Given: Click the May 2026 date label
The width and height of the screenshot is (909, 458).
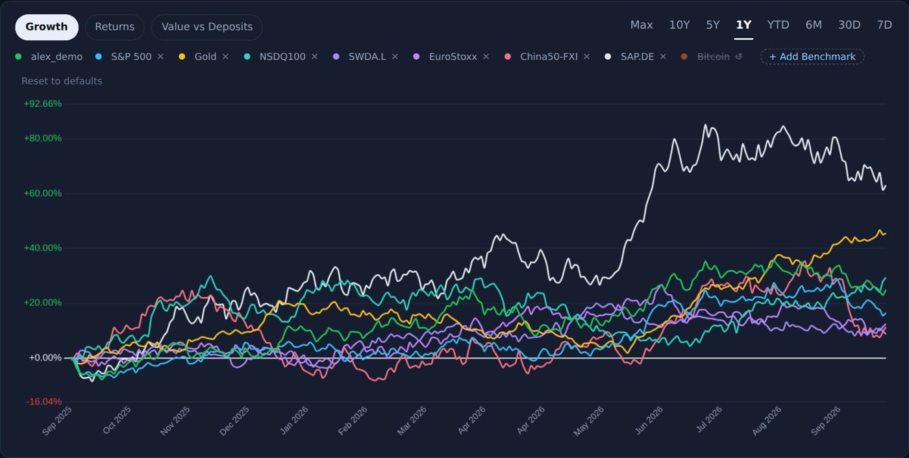Looking at the screenshot, I should pyautogui.click(x=589, y=420).
